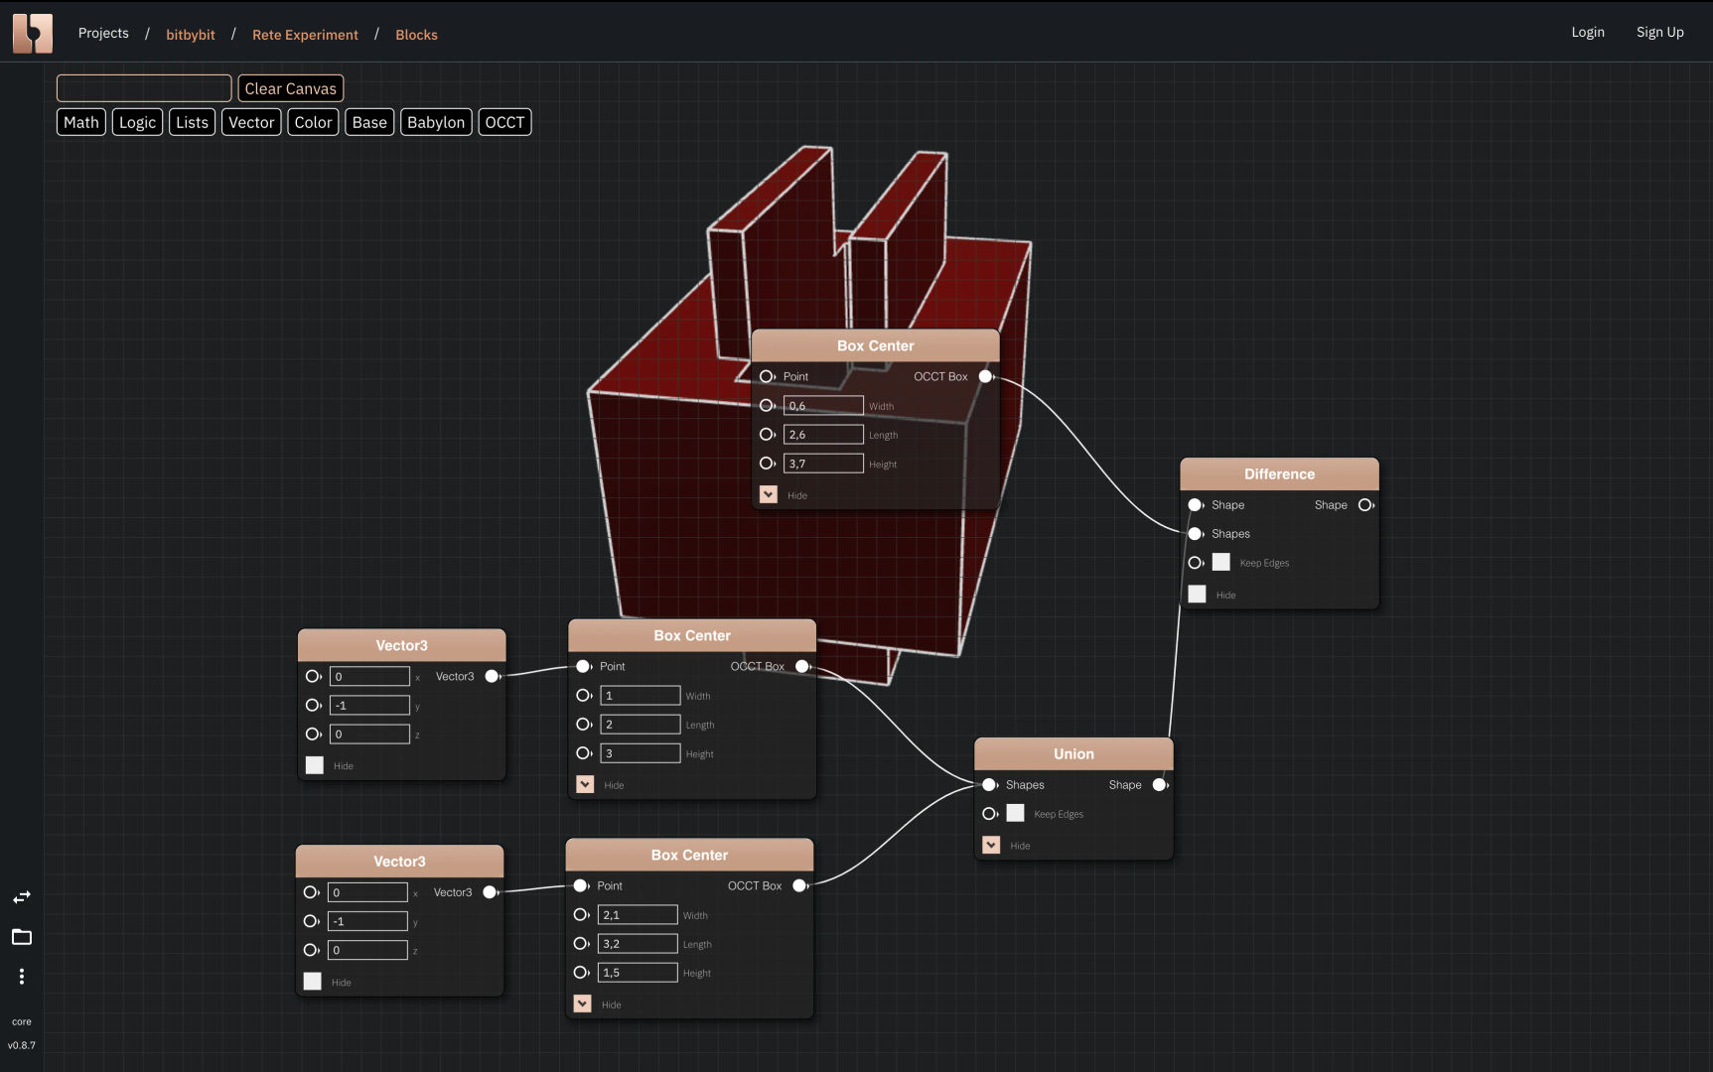Click z input socket of lower Vector3 node
Image resolution: width=1713 pixels, height=1072 pixels.
[x=311, y=950]
